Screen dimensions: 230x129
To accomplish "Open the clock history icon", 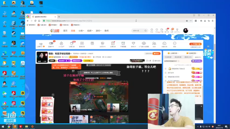I will coord(152,30).
